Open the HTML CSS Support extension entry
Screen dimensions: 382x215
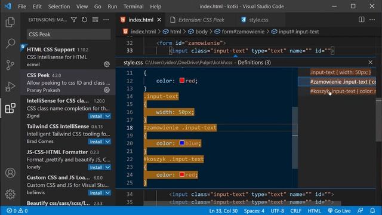[x=67, y=57]
